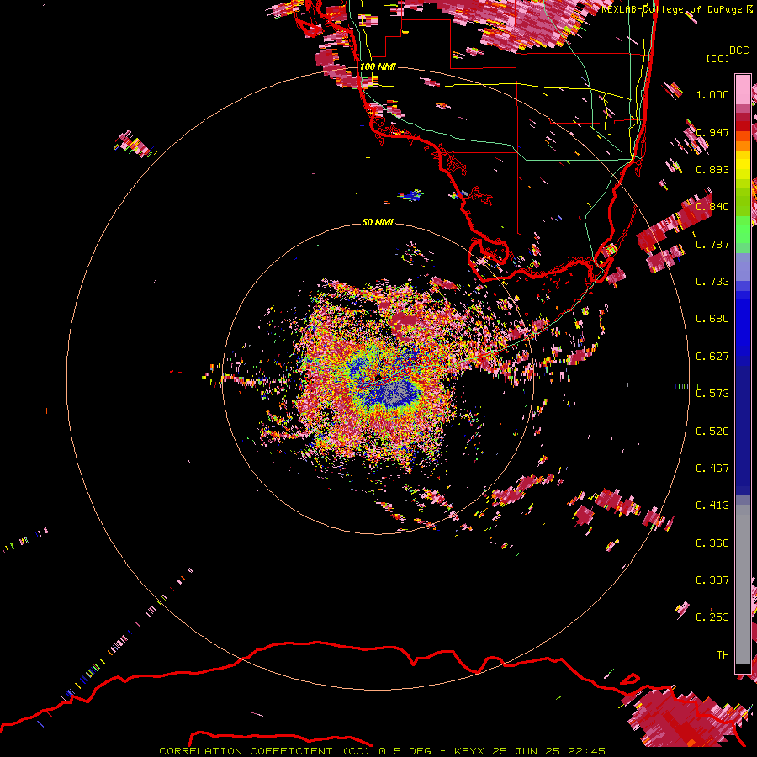Click the 0.787 value on color scale

pos(712,244)
